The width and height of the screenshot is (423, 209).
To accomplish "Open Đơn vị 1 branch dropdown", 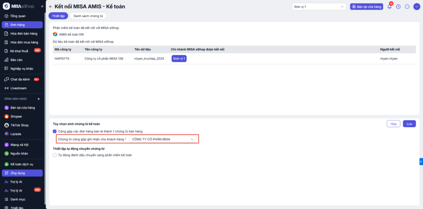I will (319, 7).
